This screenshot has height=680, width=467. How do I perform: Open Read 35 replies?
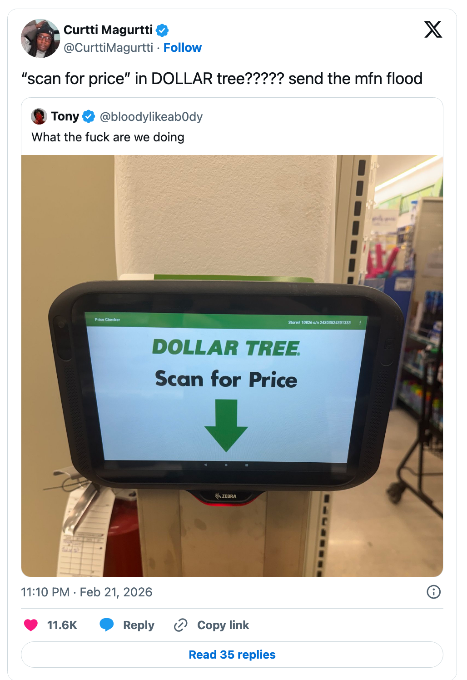(x=232, y=655)
